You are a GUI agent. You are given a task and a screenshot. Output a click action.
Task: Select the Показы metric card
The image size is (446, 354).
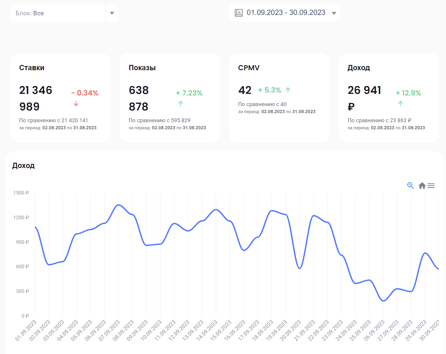(x=170, y=98)
